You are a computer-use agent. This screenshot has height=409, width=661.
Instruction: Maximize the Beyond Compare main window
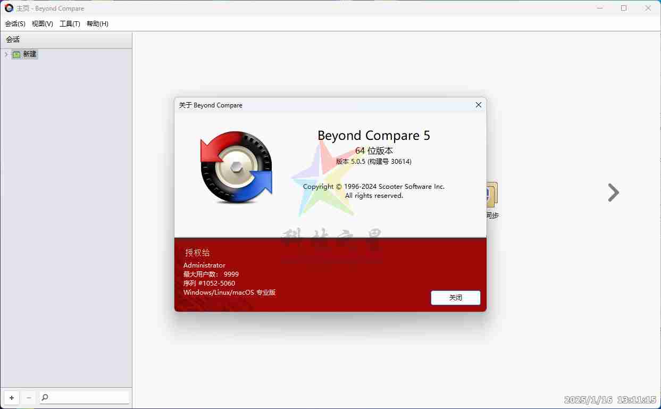tap(624, 8)
